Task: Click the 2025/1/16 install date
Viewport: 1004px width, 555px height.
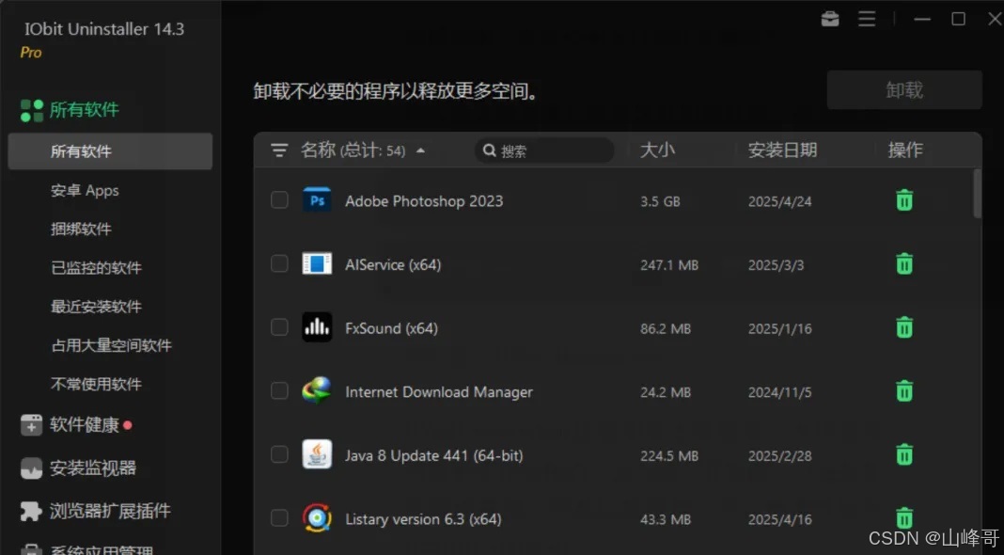Action: tap(780, 329)
